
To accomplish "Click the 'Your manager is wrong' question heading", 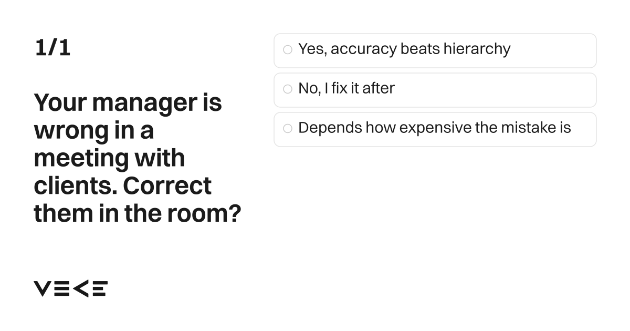I will [138, 158].
